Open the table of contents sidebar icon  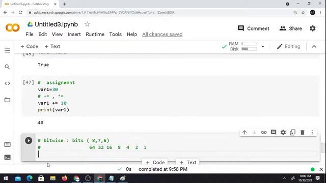(x=7, y=50)
